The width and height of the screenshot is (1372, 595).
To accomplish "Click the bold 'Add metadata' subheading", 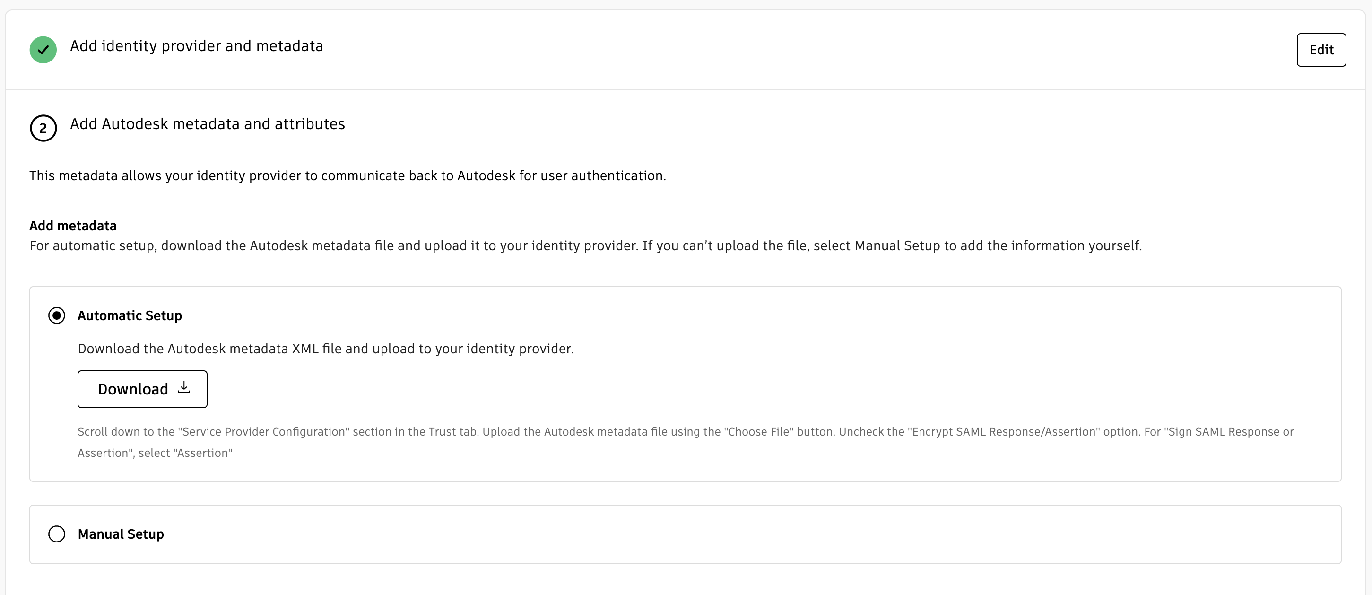I will [x=73, y=226].
